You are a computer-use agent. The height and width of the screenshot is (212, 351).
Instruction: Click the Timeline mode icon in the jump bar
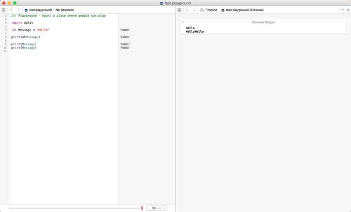(202, 10)
